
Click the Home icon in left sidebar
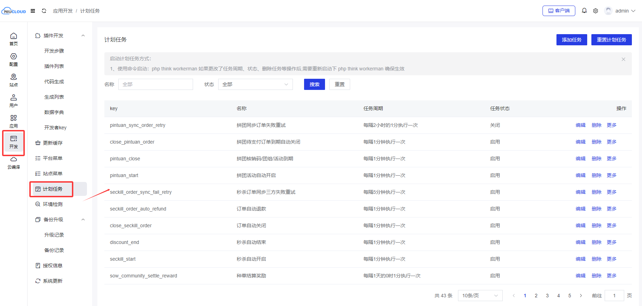[x=14, y=39]
